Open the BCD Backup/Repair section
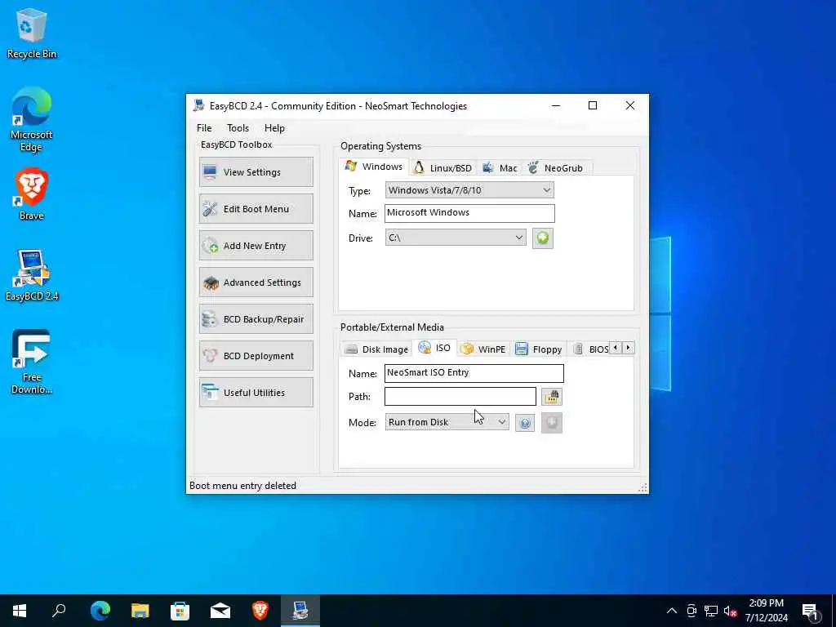Image resolution: width=836 pixels, height=627 pixels. point(256,319)
